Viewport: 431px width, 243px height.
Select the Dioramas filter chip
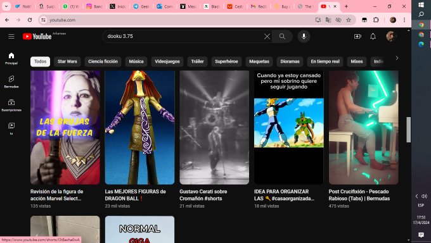click(290, 61)
